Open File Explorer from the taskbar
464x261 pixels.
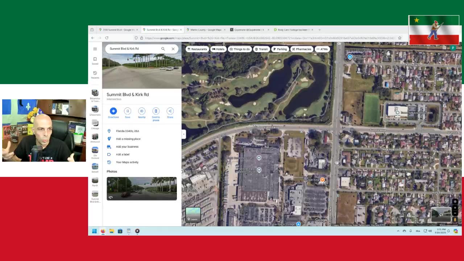111,231
